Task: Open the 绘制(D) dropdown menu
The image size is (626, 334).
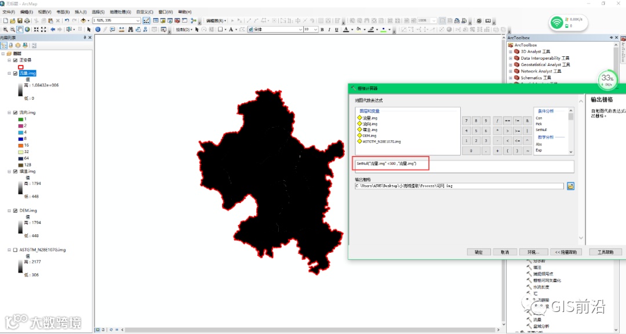Action: coord(184,30)
